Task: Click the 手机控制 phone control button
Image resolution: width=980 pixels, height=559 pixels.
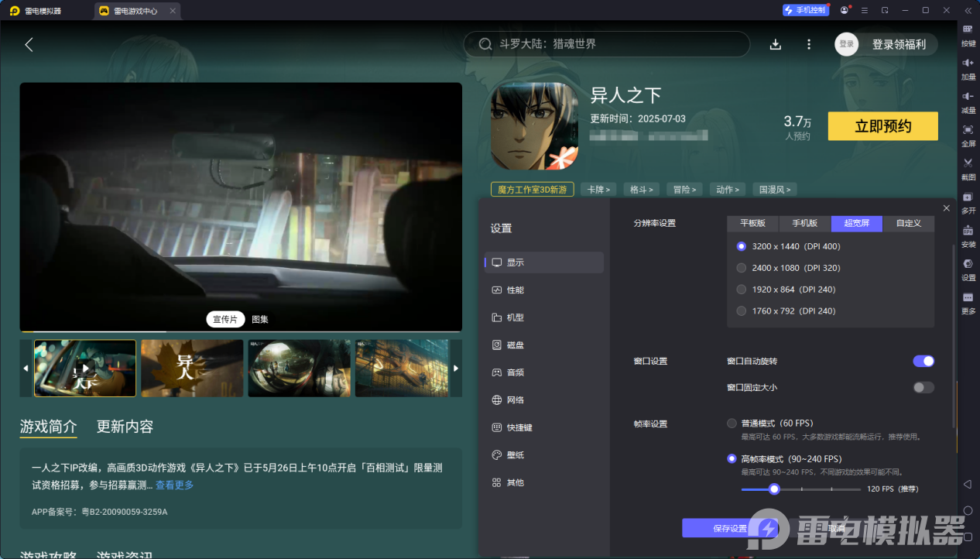Action: coord(806,11)
